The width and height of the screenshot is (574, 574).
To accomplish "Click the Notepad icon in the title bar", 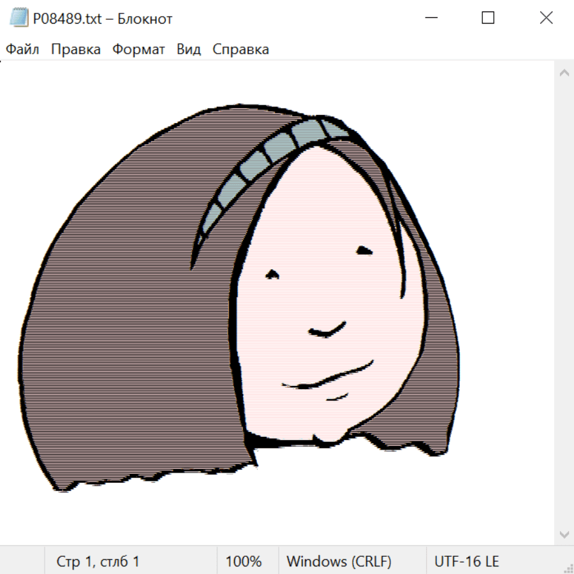I will [19, 18].
